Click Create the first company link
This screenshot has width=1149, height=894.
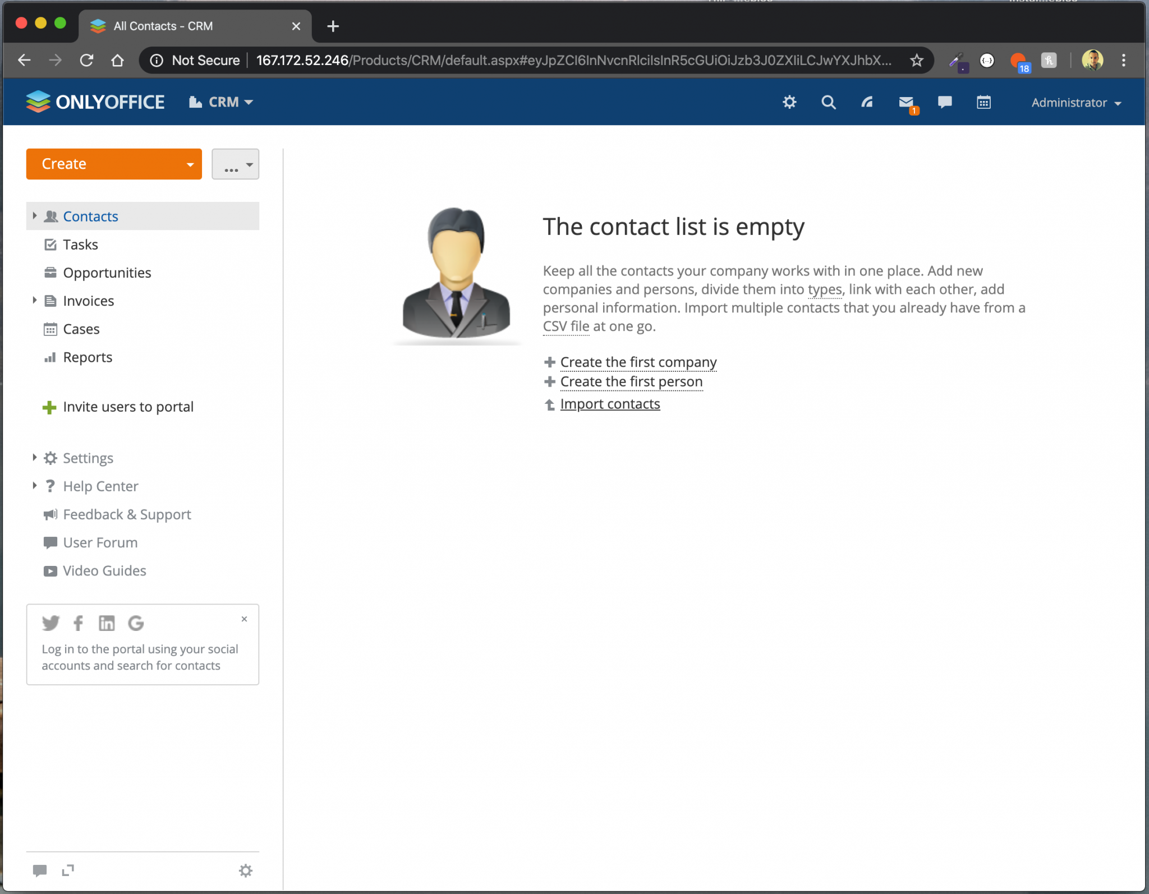pyautogui.click(x=638, y=362)
